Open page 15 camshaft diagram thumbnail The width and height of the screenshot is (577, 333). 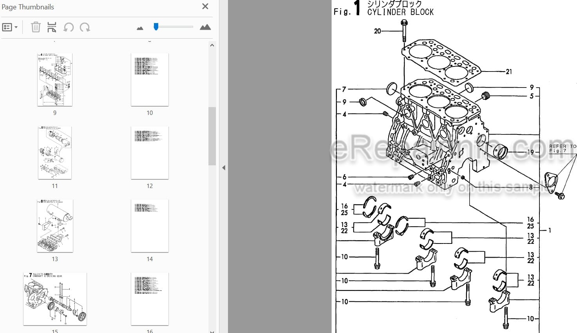[x=55, y=299]
